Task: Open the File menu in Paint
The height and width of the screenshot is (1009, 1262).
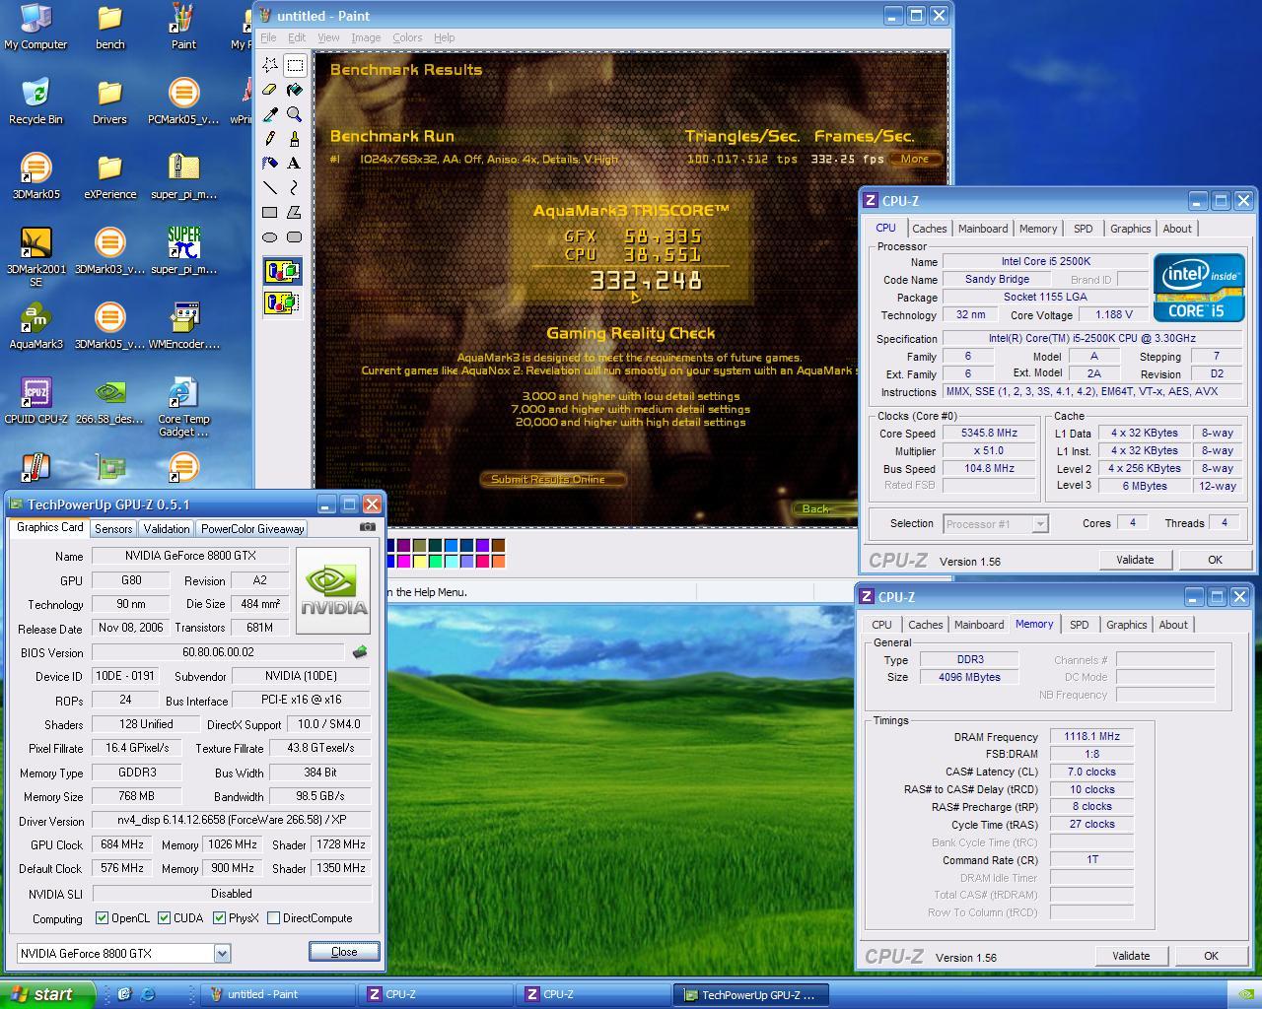Action: (268, 37)
